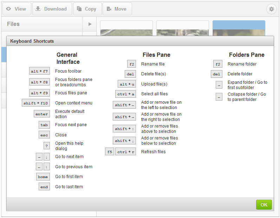Click 'Open context menu' description text

73,103
